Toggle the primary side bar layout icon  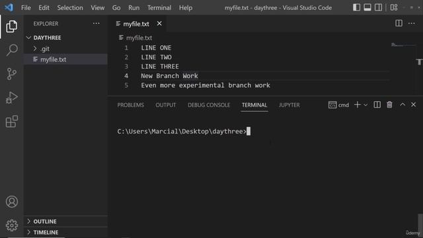click(356, 7)
